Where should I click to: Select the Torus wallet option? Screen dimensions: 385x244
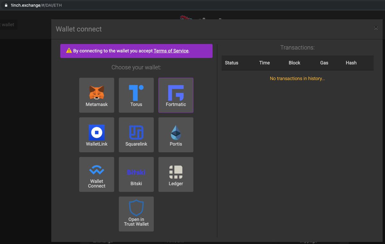coord(136,95)
